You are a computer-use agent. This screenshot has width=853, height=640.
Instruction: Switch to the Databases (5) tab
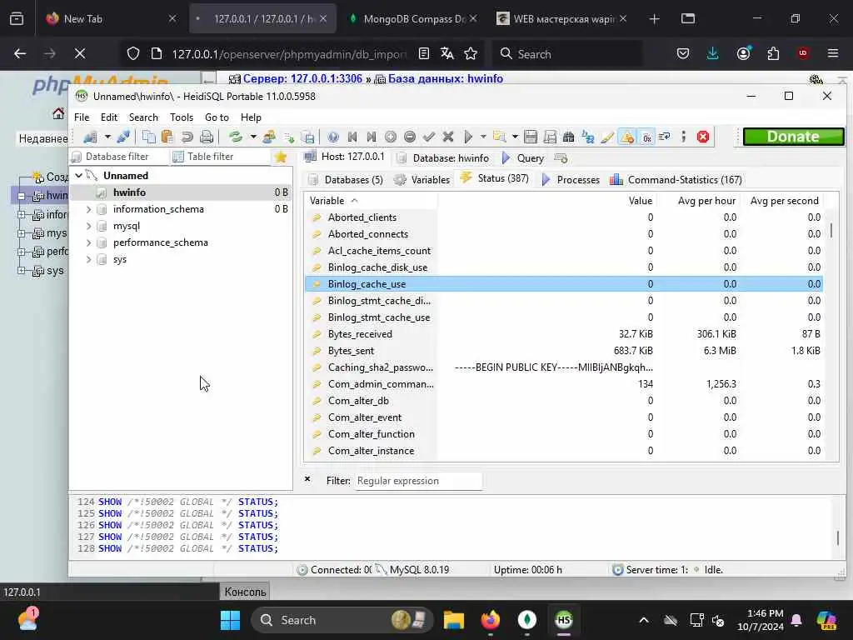346,180
